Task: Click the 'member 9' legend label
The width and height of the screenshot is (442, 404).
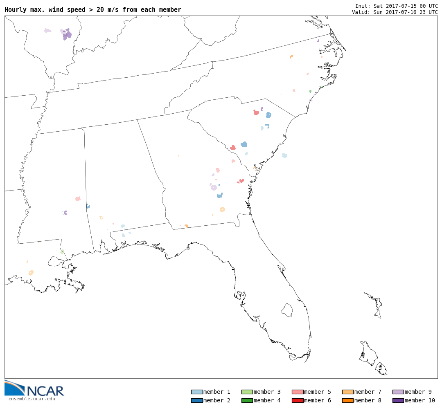Action: (x=418, y=392)
